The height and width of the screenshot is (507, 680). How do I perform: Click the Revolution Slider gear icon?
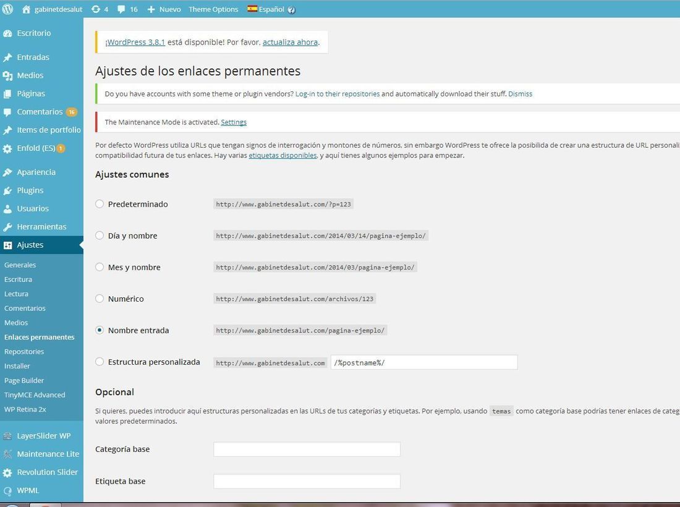(7, 472)
